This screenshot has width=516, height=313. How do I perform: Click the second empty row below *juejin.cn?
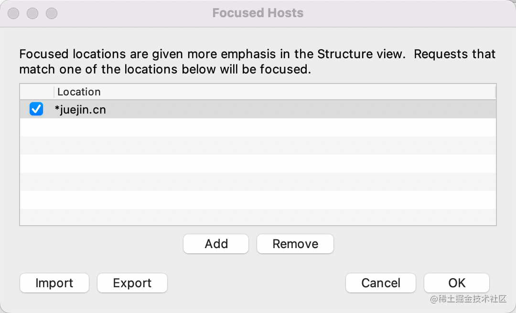pos(258,146)
